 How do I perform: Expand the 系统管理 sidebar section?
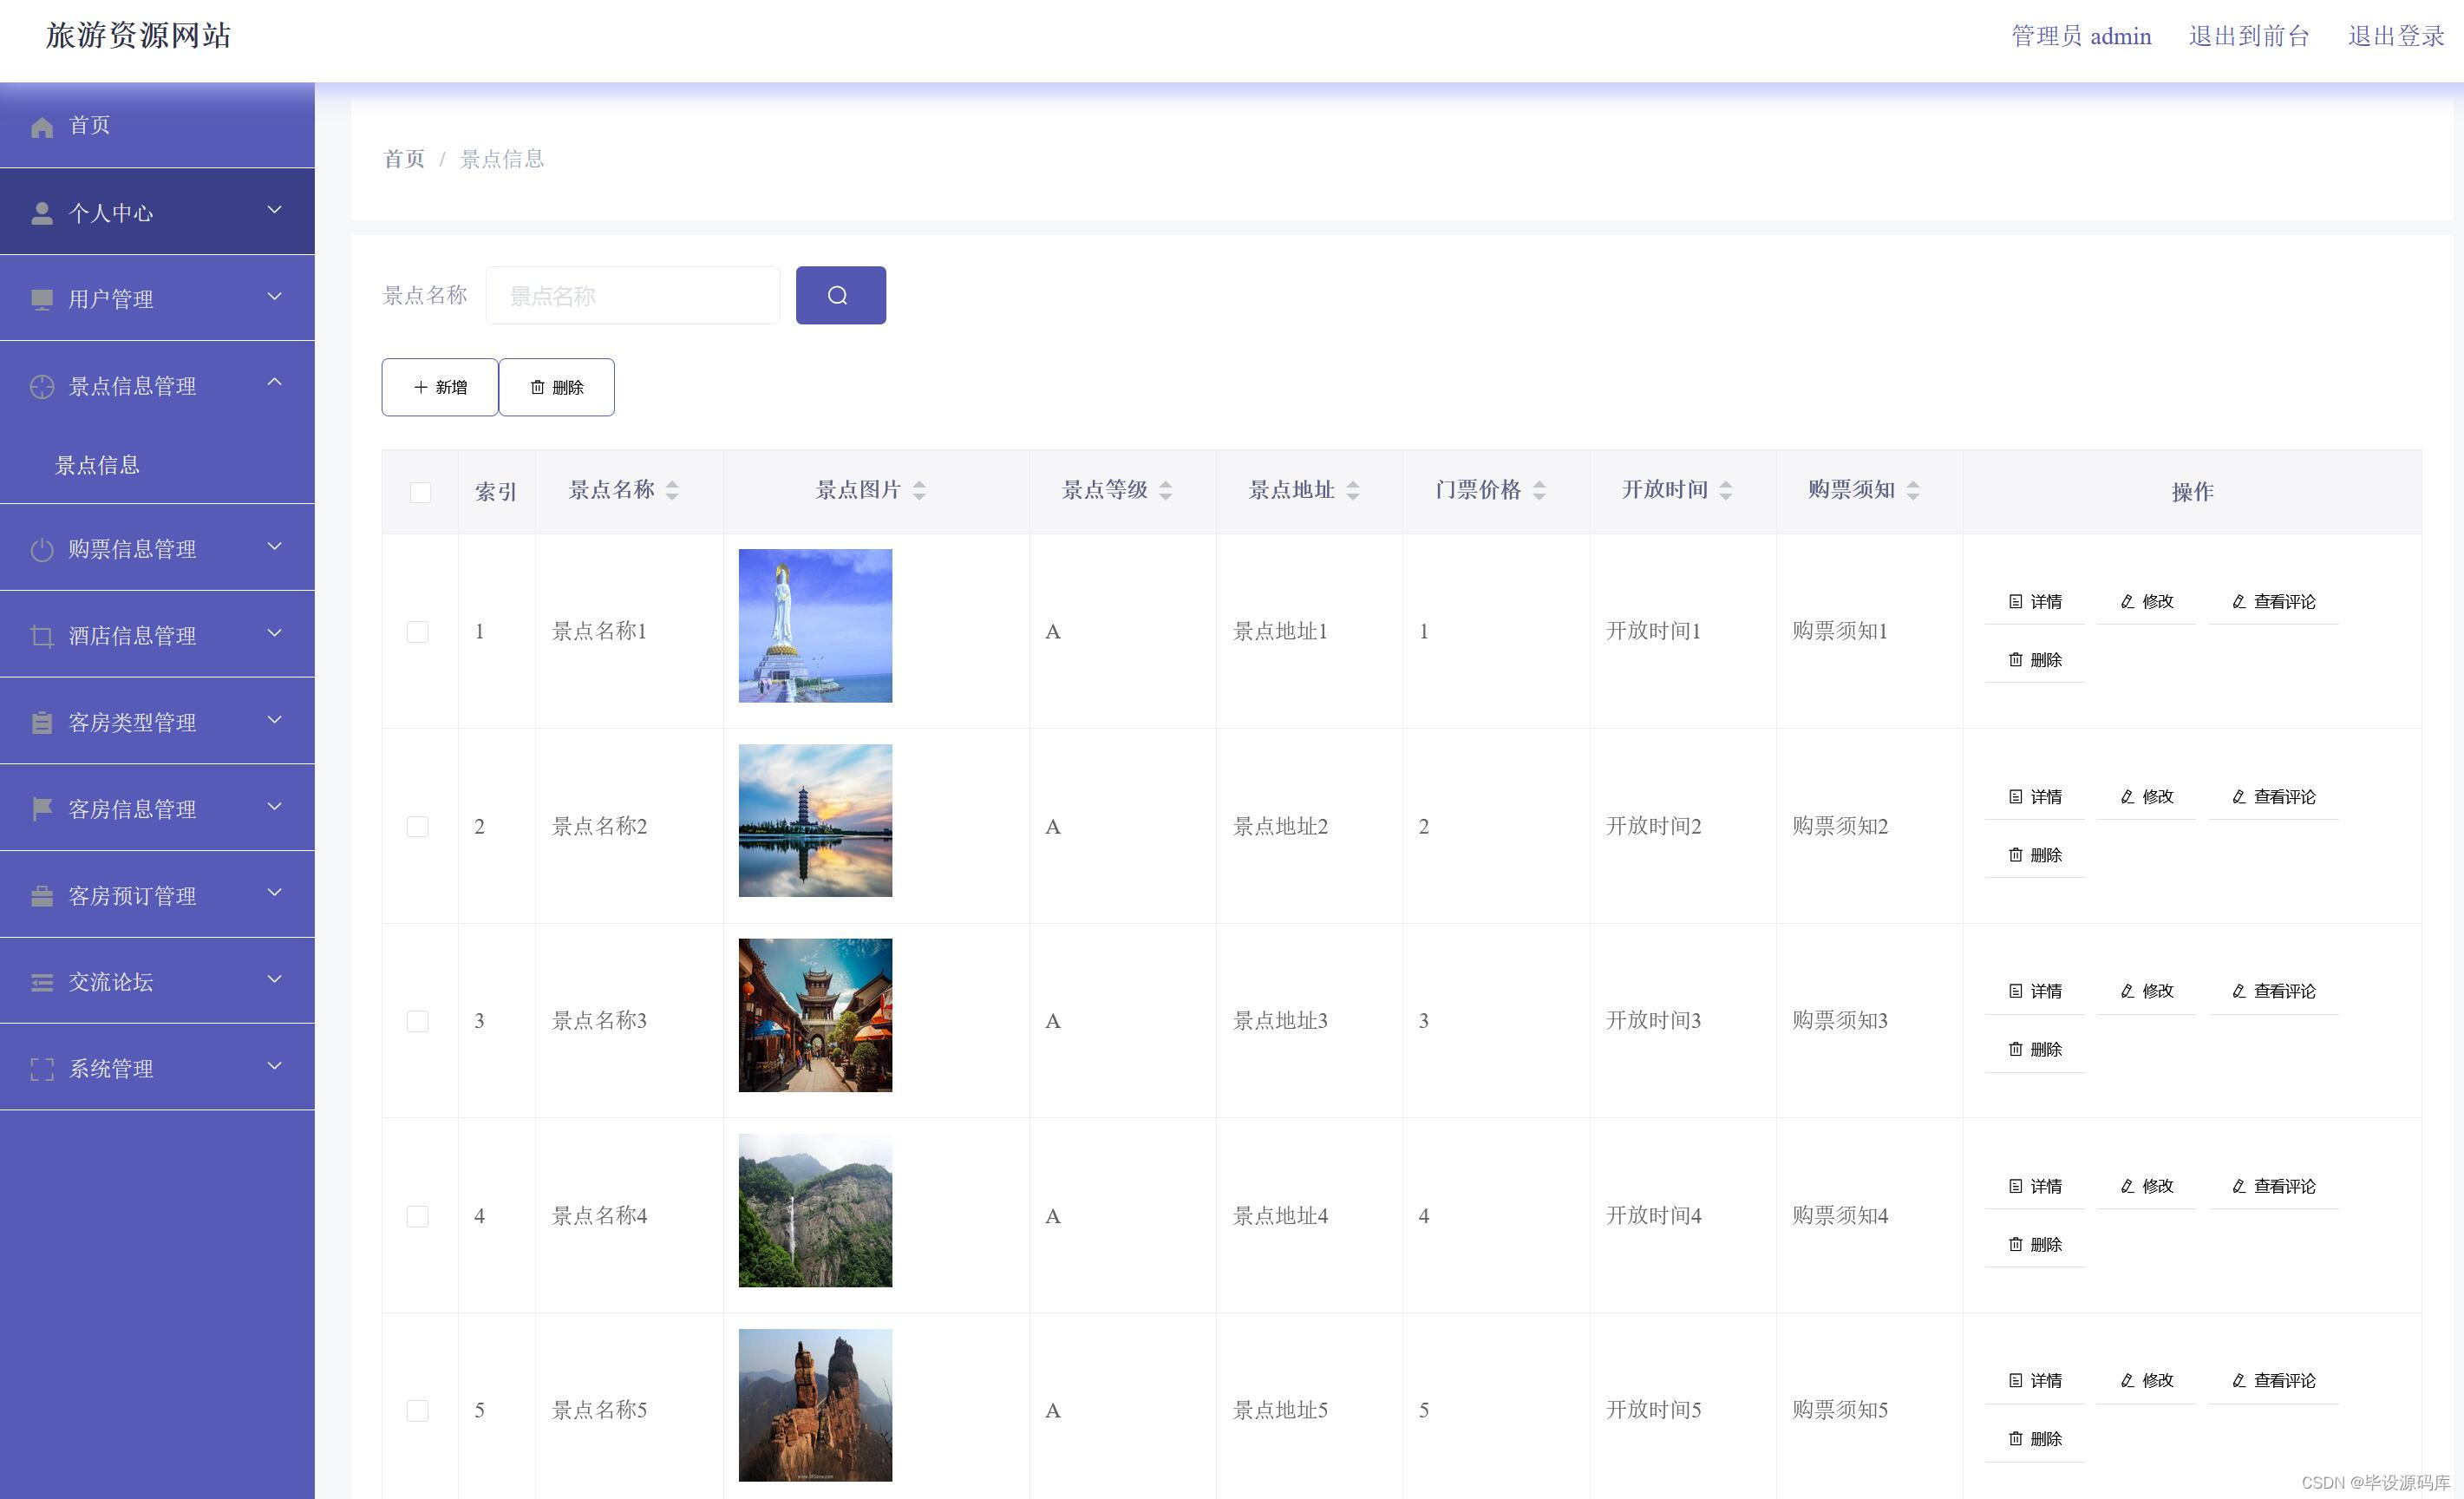click(x=157, y=1067)
